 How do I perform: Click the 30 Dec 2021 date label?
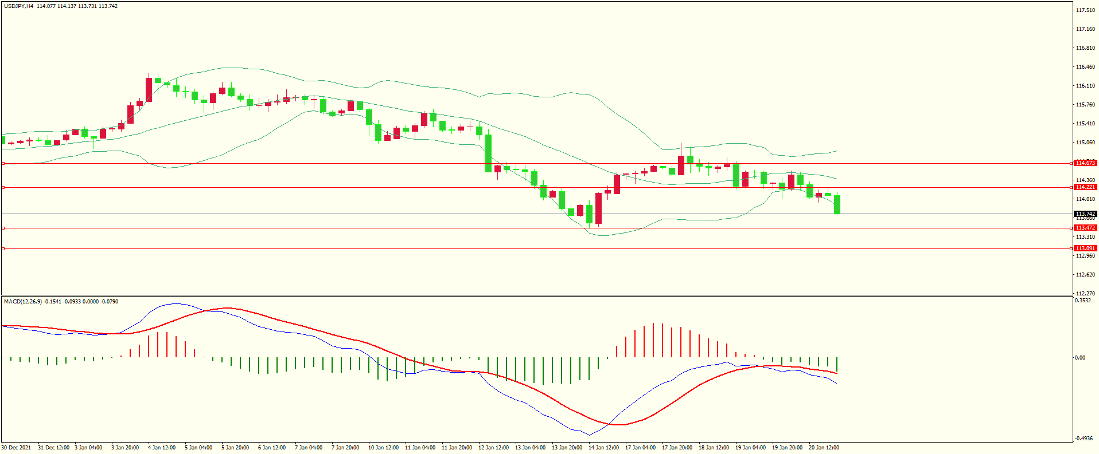(x=17, y=448)
